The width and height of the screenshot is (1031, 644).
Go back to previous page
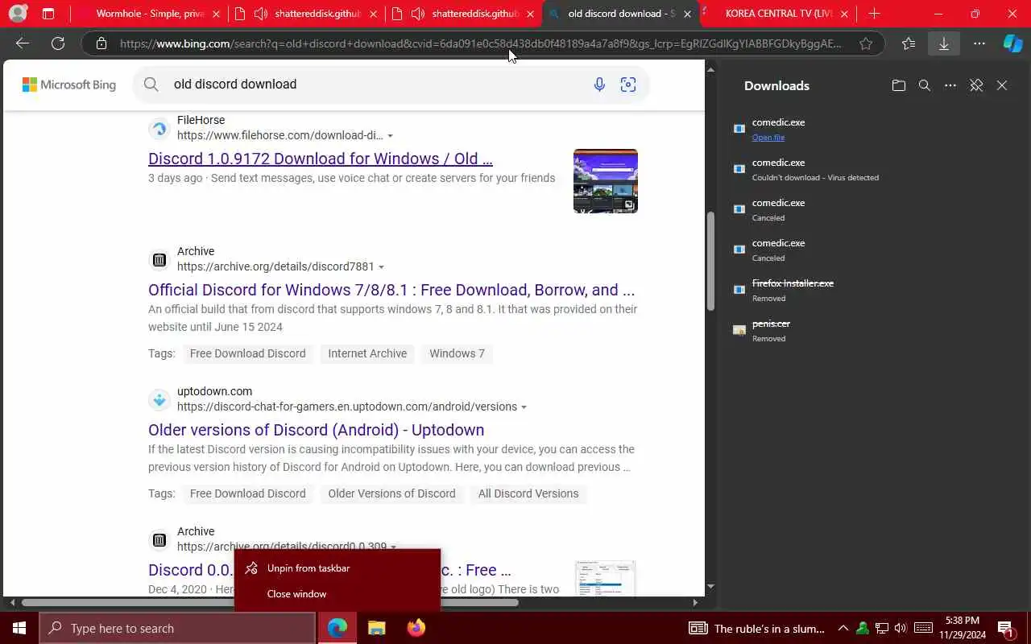[x=23, y=43]
